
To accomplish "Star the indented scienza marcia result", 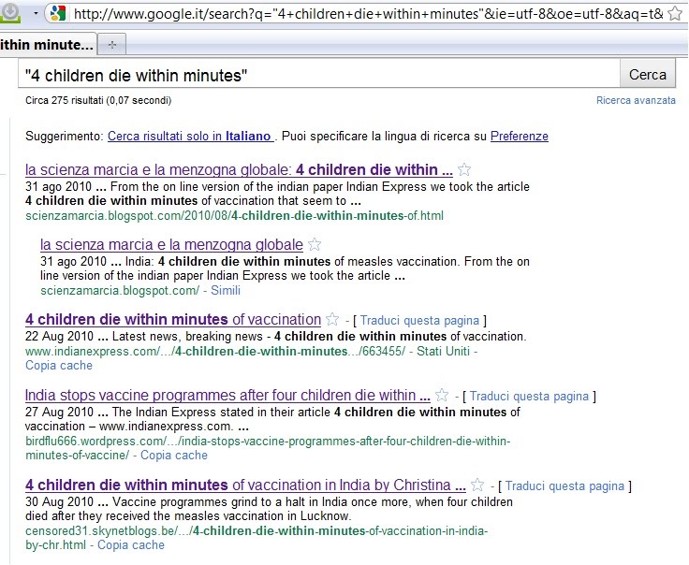I will [x=315, y=244].
